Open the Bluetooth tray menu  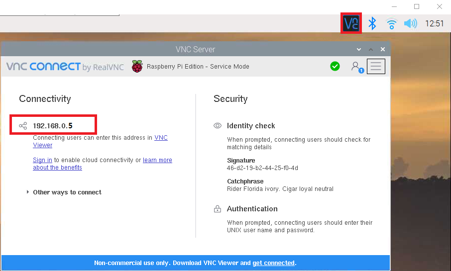tap(372, 23)
